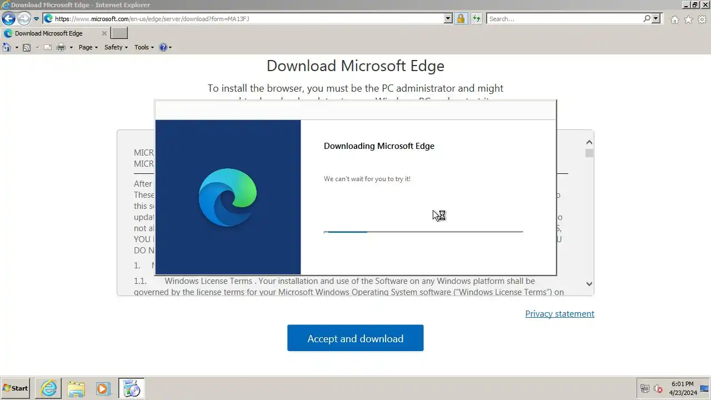Expand the feeds dropdown arrow
The width and height of the screenshot is (711, 400).
tap(37, 47)
